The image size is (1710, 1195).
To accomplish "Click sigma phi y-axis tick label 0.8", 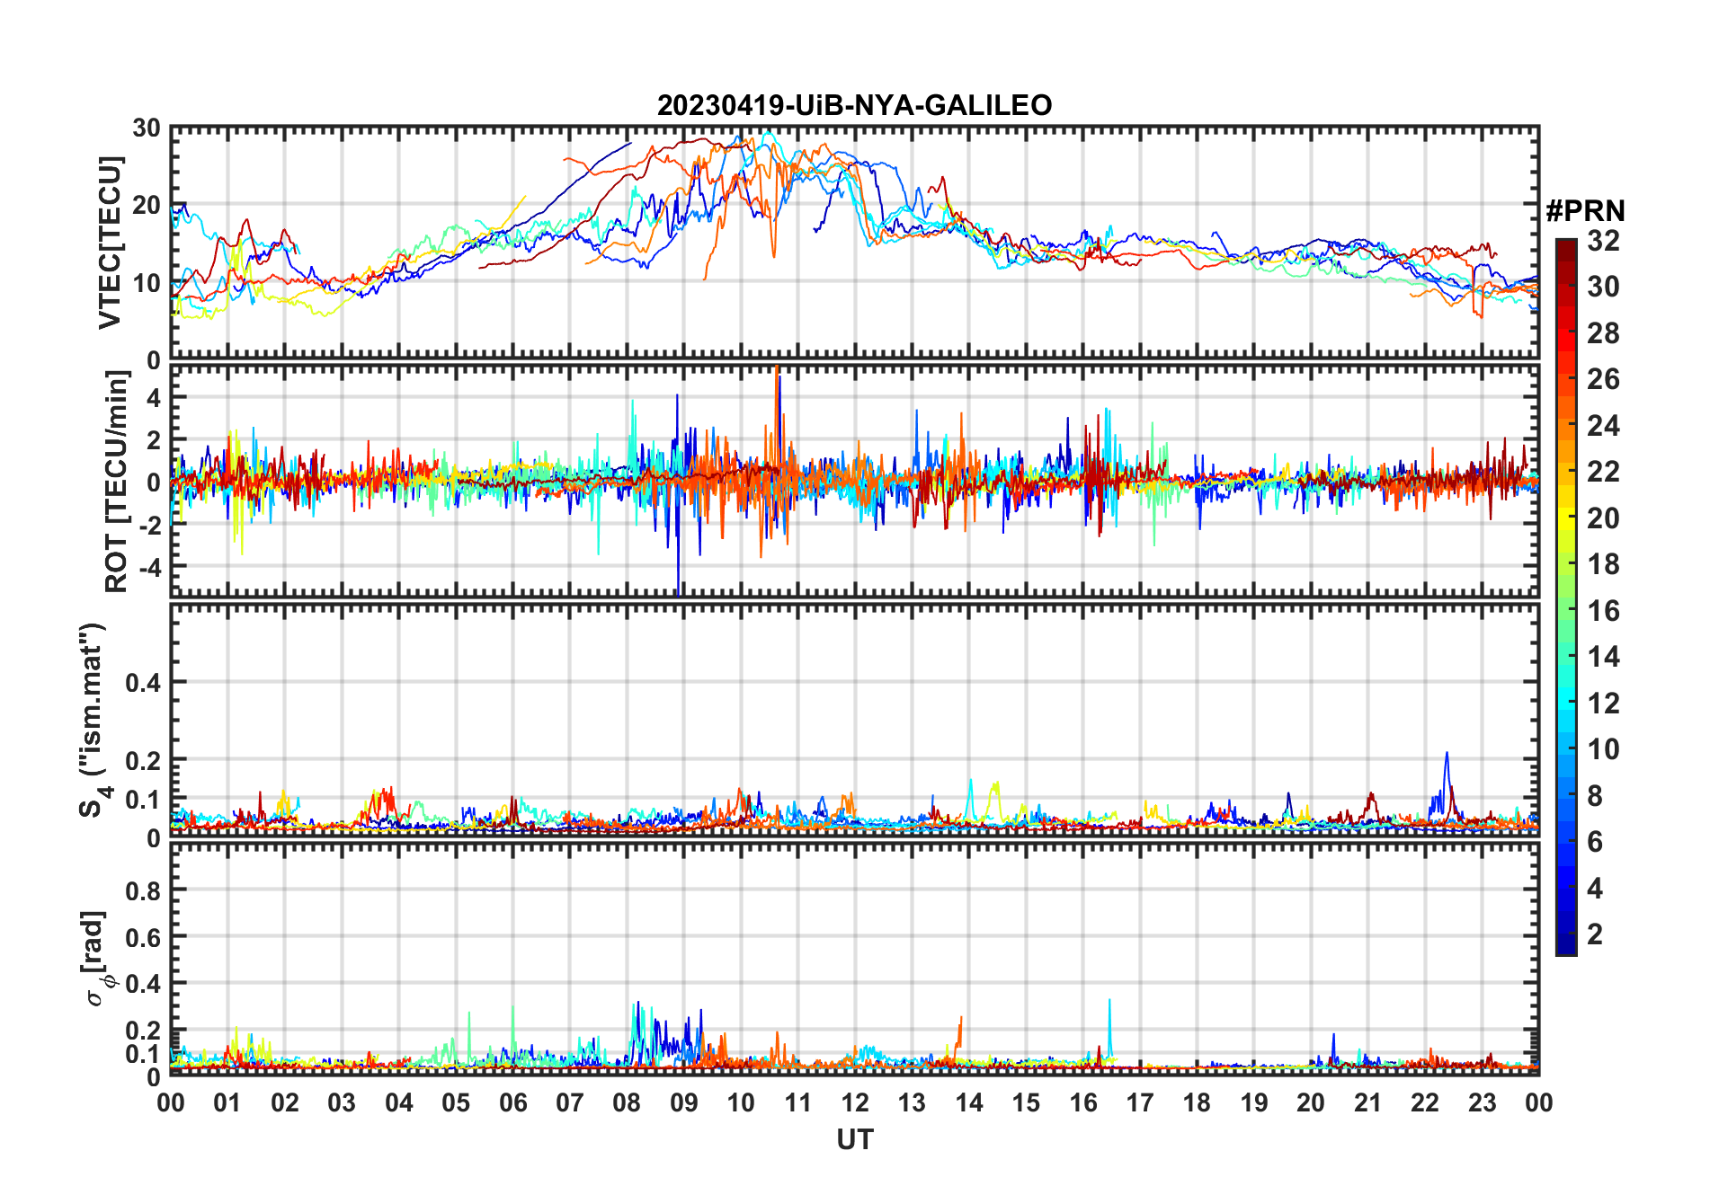I will pyautogui.click(x=143, y=891).
